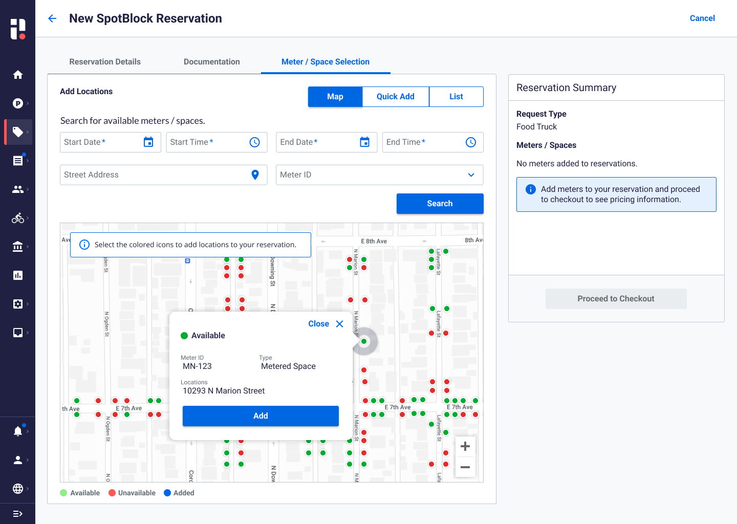Click the location pin in Street Address
Viewport: 737px width, 524px height.
click(x=255, y=175)
